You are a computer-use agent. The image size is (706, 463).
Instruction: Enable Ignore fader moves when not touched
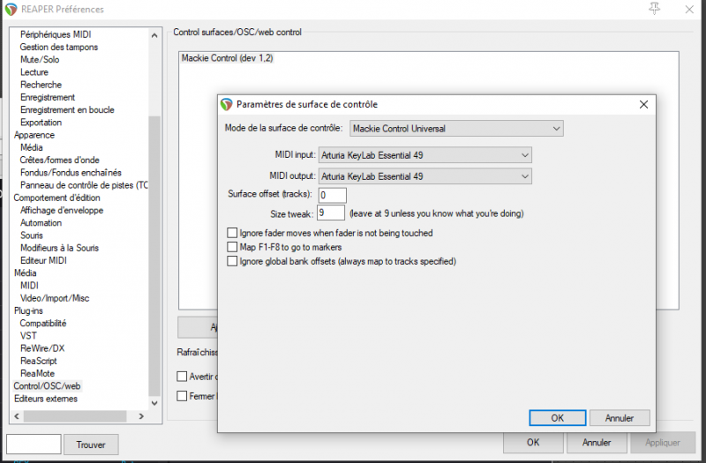point(233,233)
